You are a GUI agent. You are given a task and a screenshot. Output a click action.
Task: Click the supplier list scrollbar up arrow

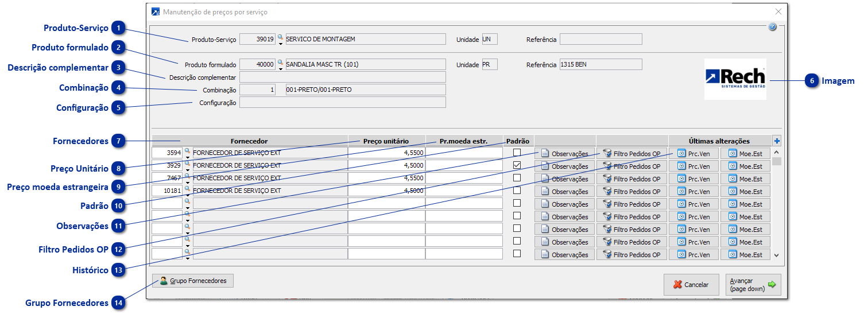pos(777,153)
